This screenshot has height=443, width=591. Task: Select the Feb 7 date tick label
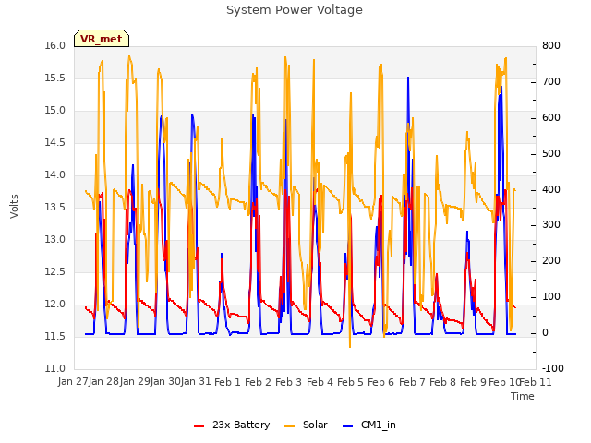pos(412,382)
